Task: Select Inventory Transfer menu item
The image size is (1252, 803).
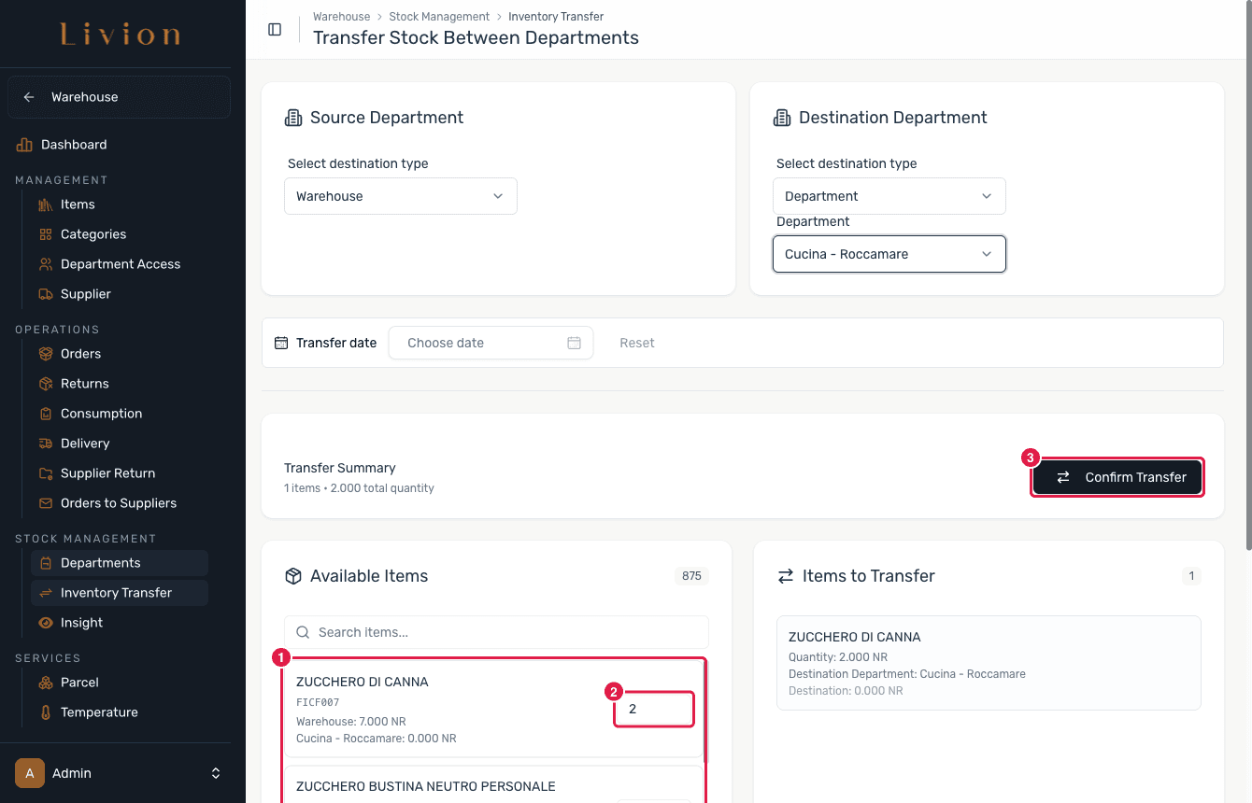Action: point(120,593)
